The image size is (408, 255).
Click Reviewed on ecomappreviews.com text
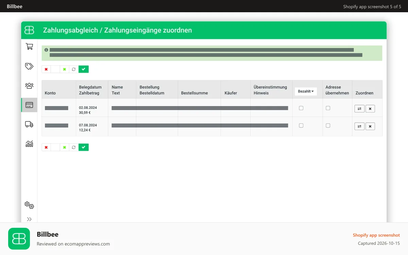[73, 244]
